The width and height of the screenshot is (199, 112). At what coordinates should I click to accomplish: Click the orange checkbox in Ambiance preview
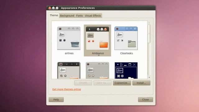89,41
